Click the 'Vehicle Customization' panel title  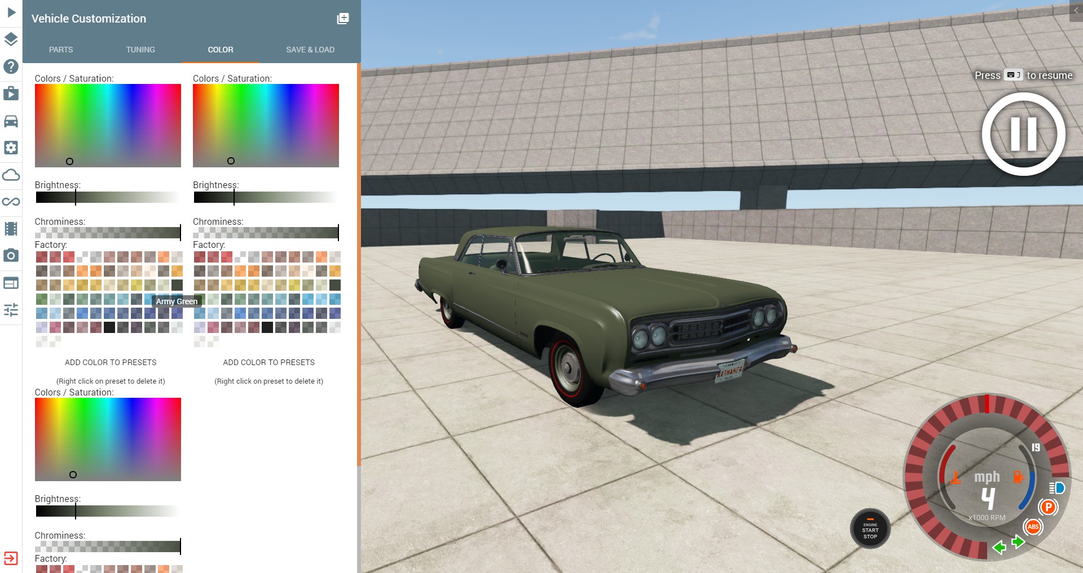pos(89,19)
